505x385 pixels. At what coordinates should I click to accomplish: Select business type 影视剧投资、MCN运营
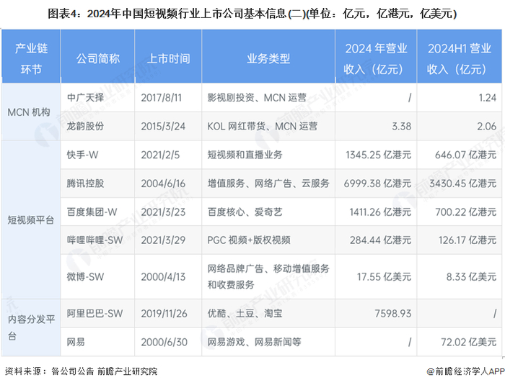tap(257, 97)
